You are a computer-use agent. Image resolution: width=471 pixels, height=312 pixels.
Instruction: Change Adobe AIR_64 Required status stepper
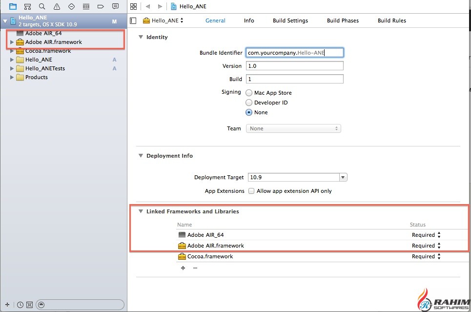pos(439,235)
